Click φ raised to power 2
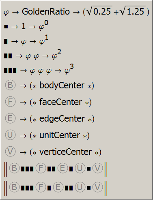Screen dimensions: 153x201 56,54
